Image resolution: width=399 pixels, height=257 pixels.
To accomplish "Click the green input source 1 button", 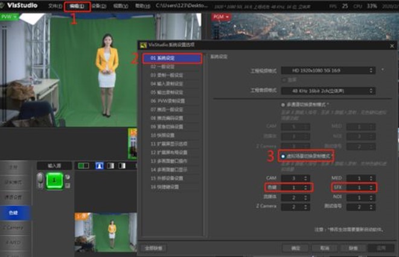I will (54, 180).
